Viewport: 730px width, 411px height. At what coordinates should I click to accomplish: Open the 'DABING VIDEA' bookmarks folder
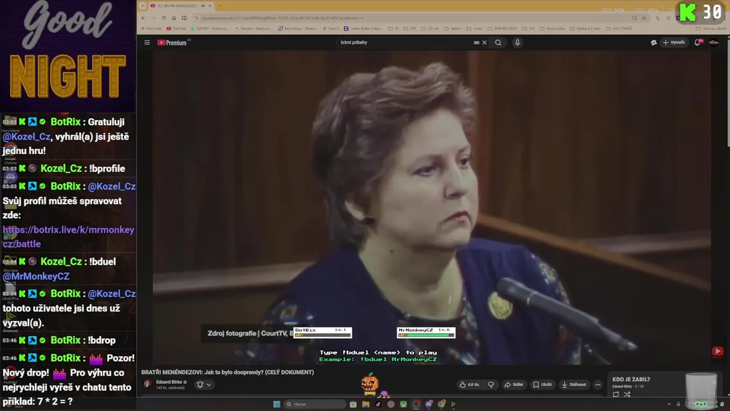502,29
